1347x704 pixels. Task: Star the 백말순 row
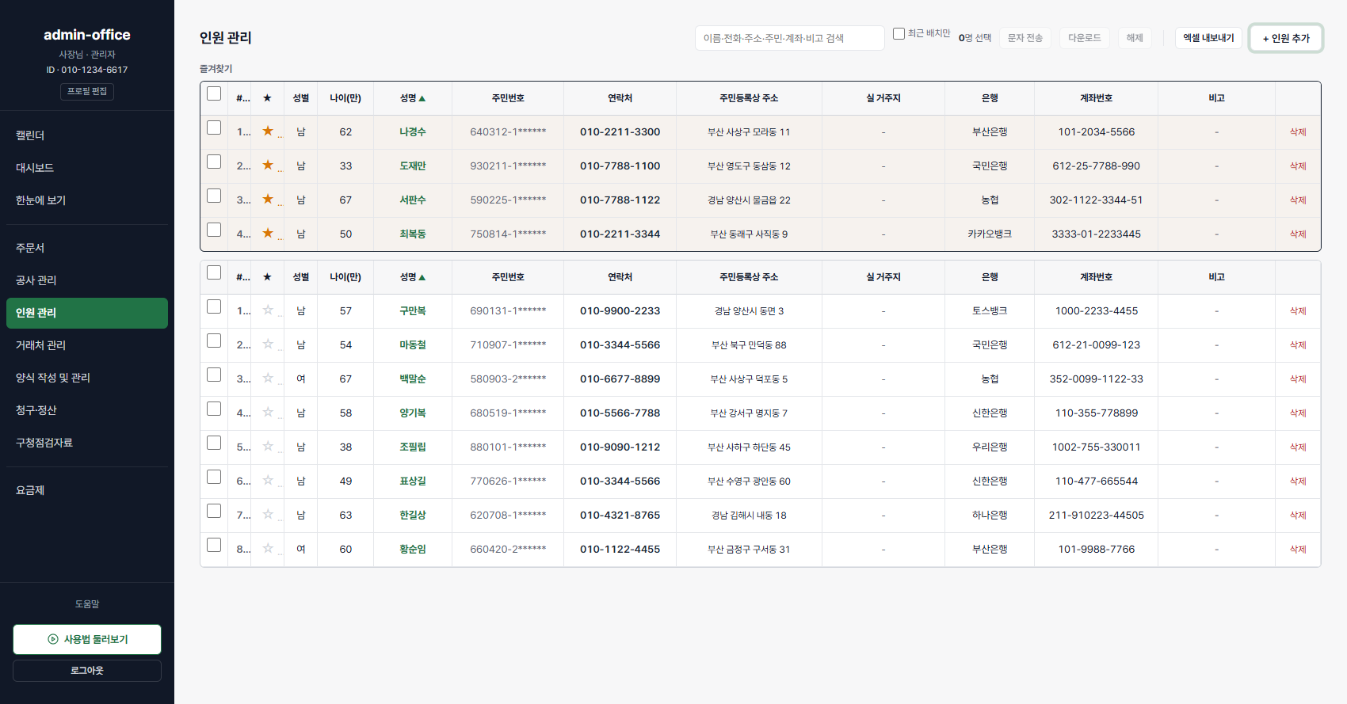coord(268,378)
